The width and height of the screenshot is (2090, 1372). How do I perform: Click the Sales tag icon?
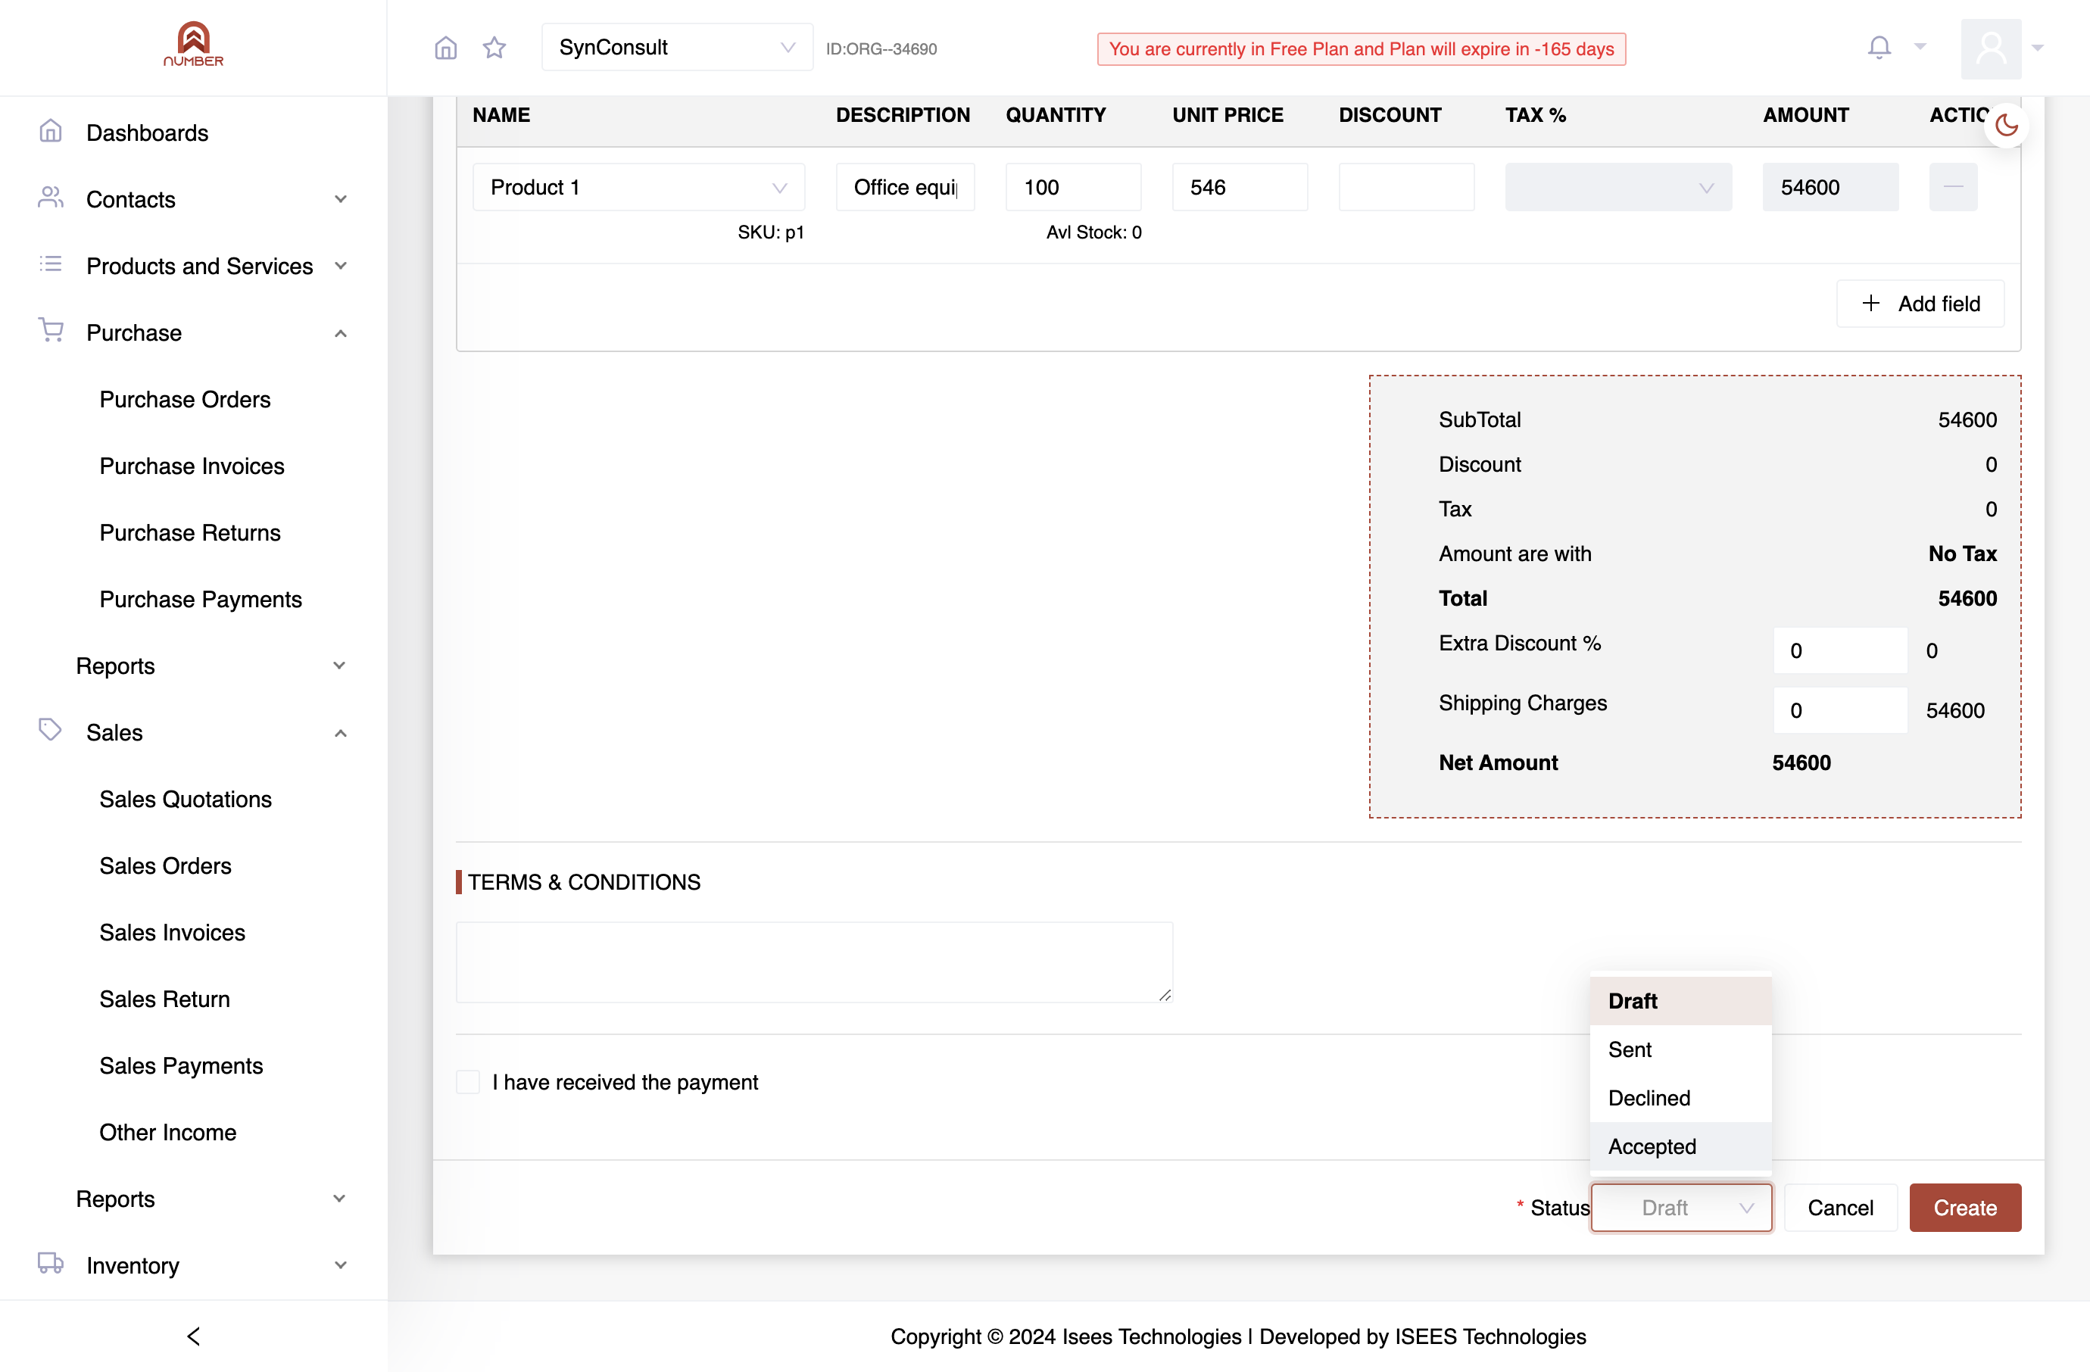click(50, 729)
